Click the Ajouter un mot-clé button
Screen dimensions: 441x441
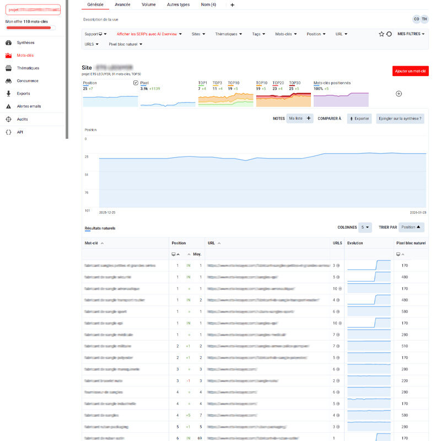click(x=410, y=71)
